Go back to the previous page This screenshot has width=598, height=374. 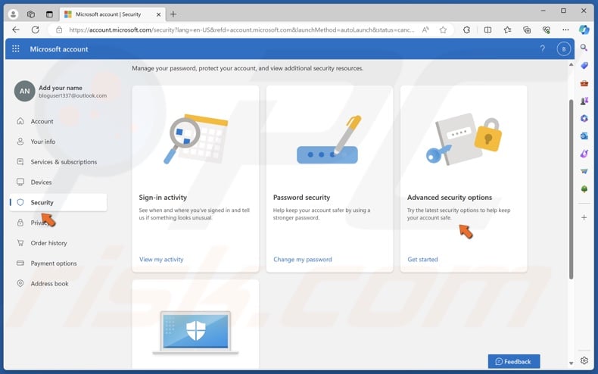coord(16,30)
